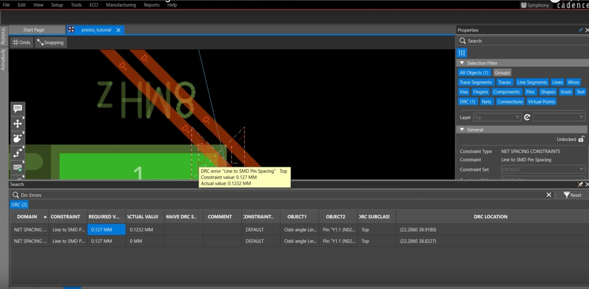Click the Unlocked padlock icon
The image size is (589, 289).
[581, 139]
